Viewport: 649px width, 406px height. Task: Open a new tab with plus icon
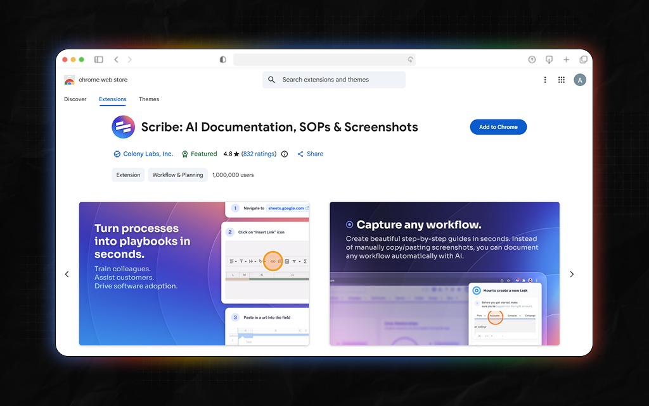click(566, 59)
